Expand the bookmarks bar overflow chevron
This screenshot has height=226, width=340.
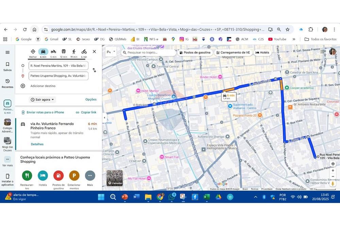coord(294,39)
